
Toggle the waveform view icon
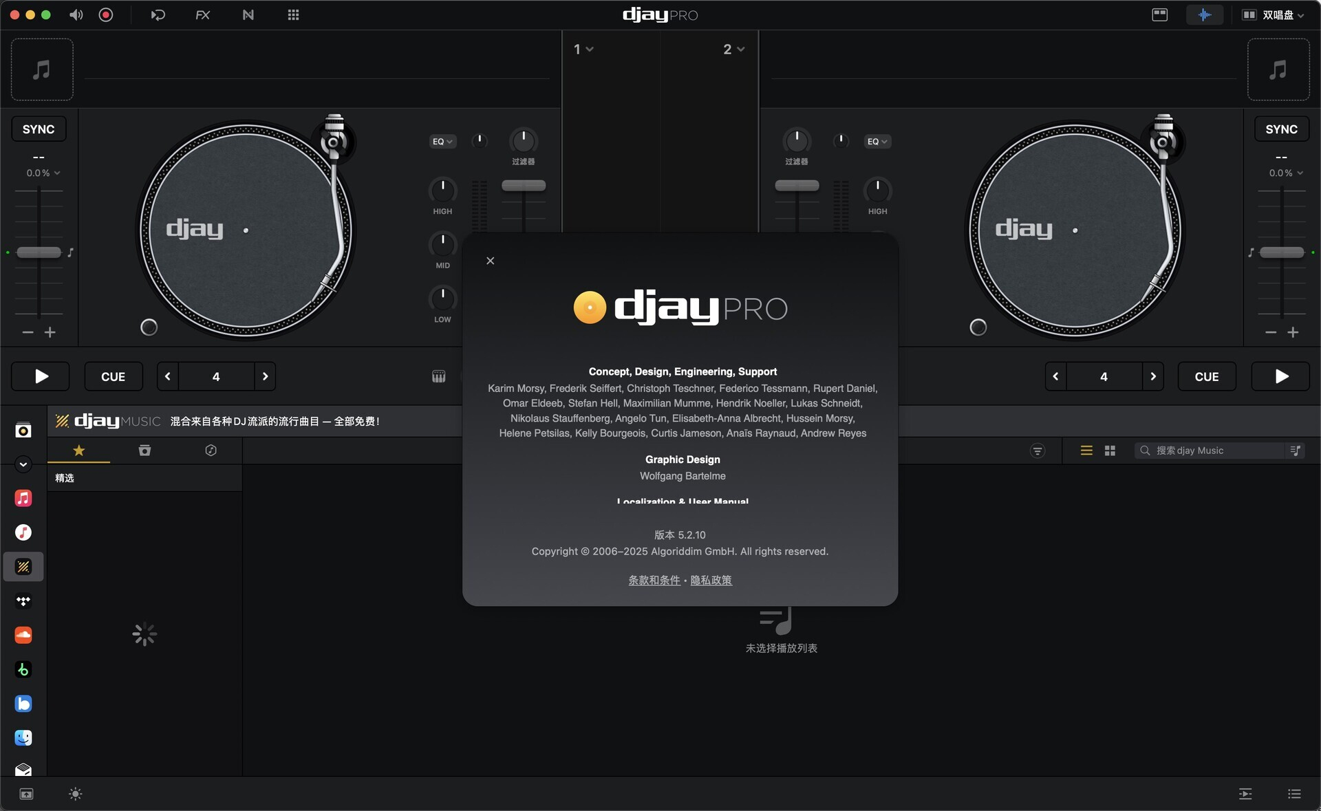pyautogui.click(x=1205, y=15)
